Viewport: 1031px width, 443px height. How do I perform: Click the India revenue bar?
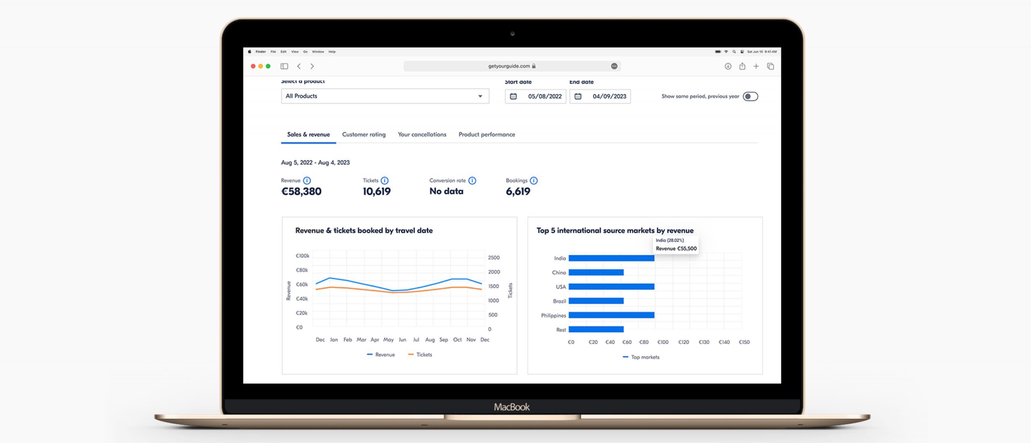tap(611, 258)
